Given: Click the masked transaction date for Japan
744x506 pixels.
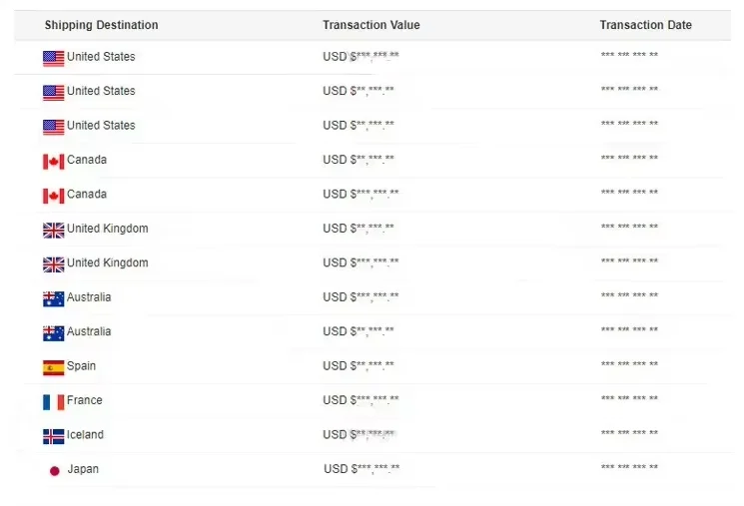Looking at the screenshot, I should pyautogui.click(x=629, y=469).
